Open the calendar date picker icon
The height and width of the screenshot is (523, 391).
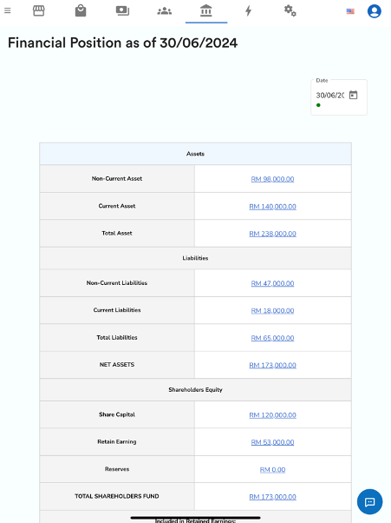pos(353,95)
